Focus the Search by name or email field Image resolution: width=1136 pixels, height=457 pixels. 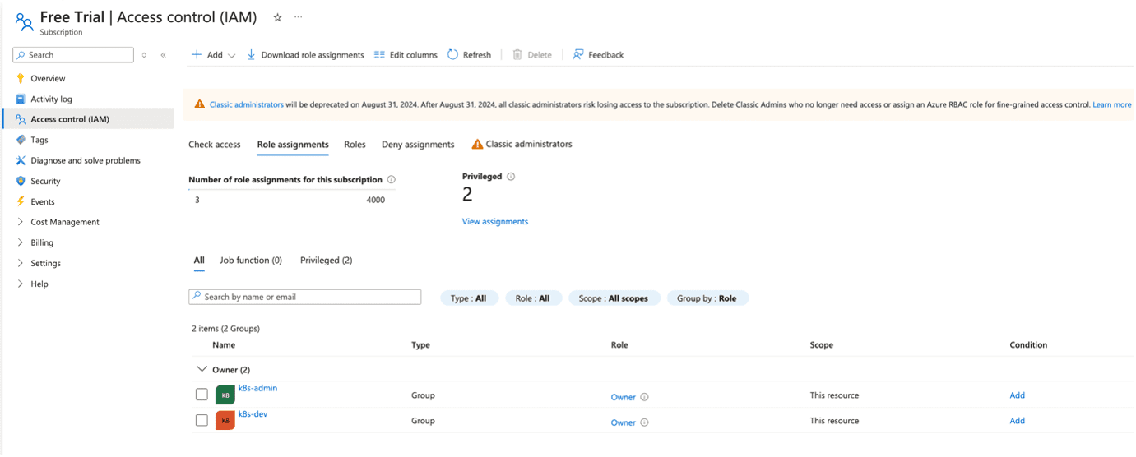(304, 297)
